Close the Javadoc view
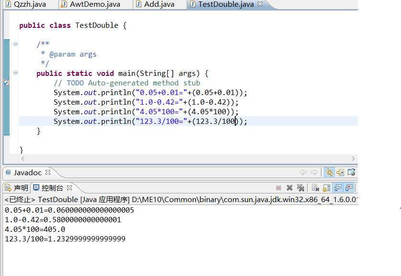 coord(48,172)
